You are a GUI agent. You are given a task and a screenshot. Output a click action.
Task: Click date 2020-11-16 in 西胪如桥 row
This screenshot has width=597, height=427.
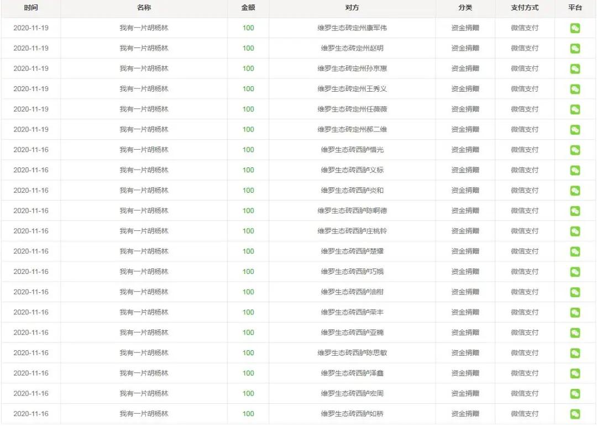click(x=31, y=413)
